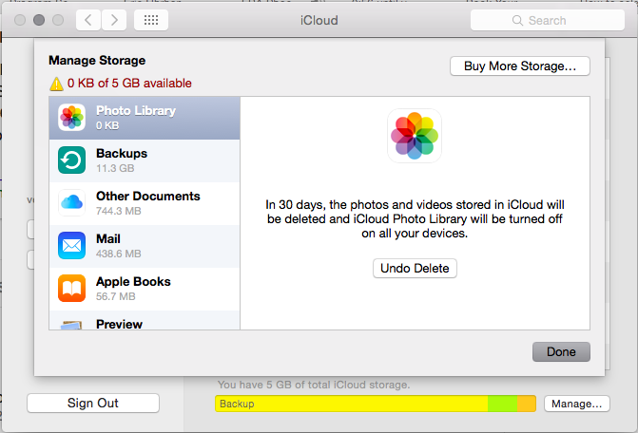Select the Preview row in storage list

pyautogui.click(x=145, y=320)
